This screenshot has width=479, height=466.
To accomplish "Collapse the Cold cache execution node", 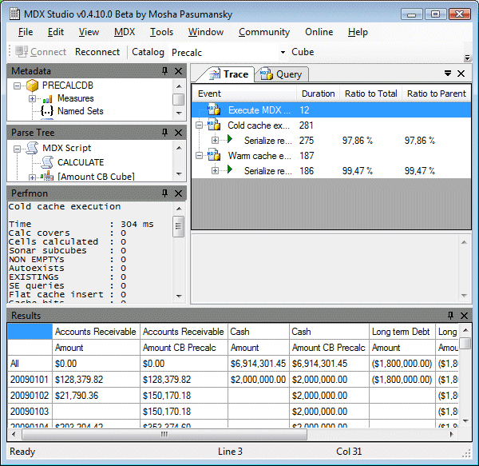I will coord(199,125).
